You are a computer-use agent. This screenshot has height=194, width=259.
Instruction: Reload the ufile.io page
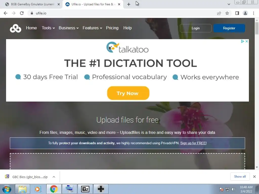click(22, 13)
